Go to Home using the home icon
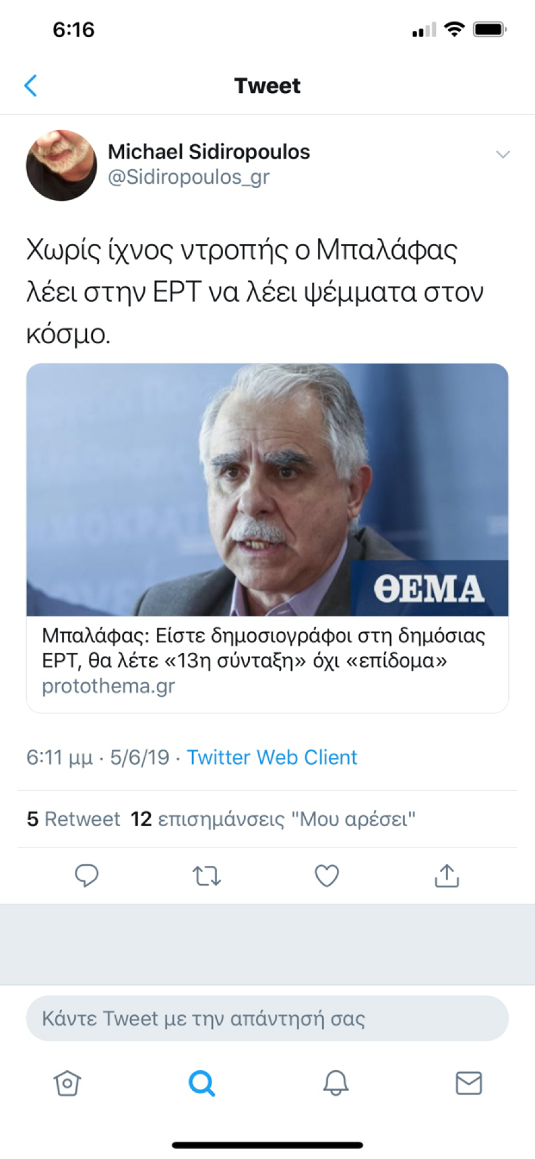This screenshot has height=1159, width=535. click(x=67, y=1083)
